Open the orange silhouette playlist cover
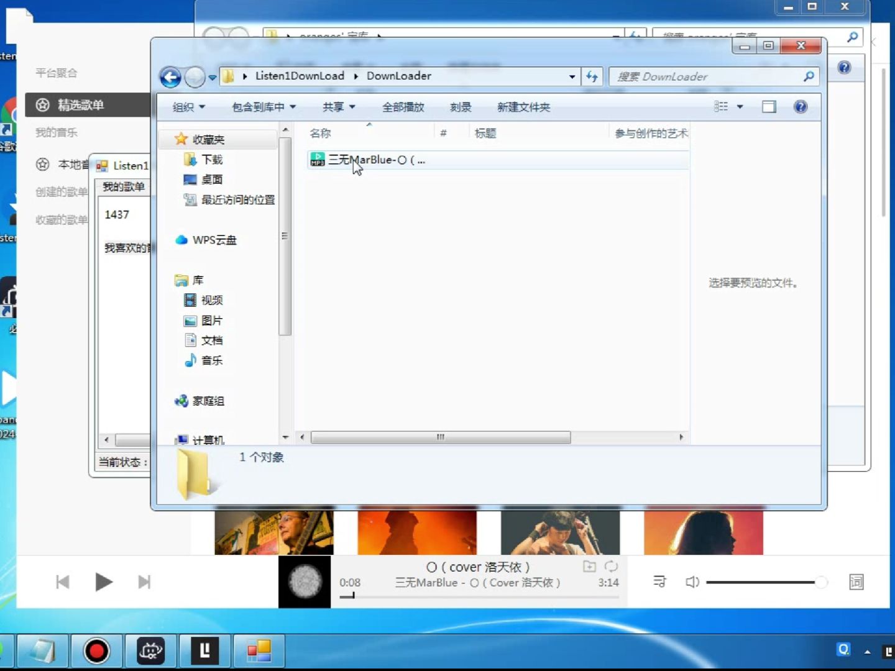The image size is (895, 671). (x=417, y=532)
